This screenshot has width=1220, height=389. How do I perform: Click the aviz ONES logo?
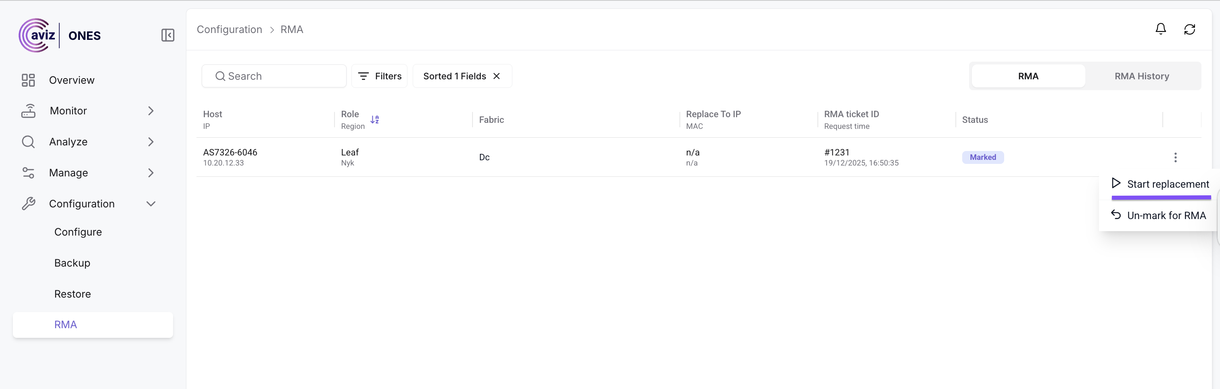click(x=60, y=35)
